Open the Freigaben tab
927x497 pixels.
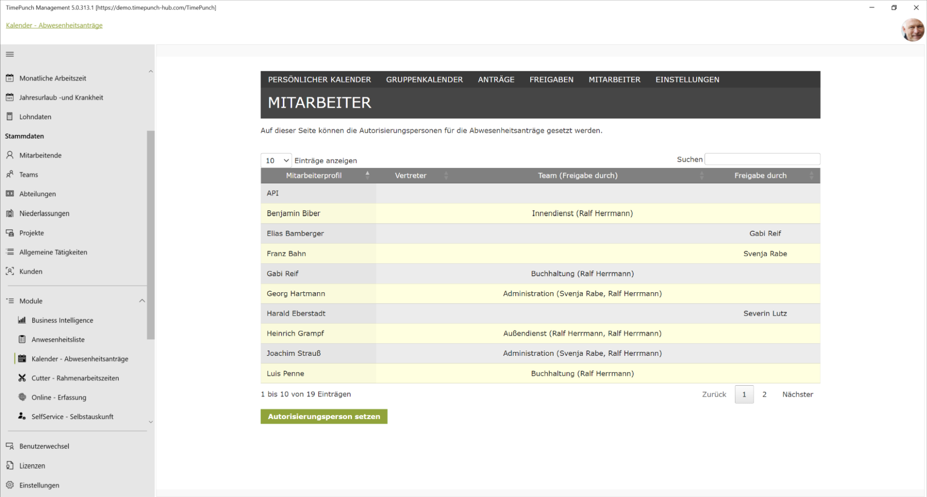point(552,80)
